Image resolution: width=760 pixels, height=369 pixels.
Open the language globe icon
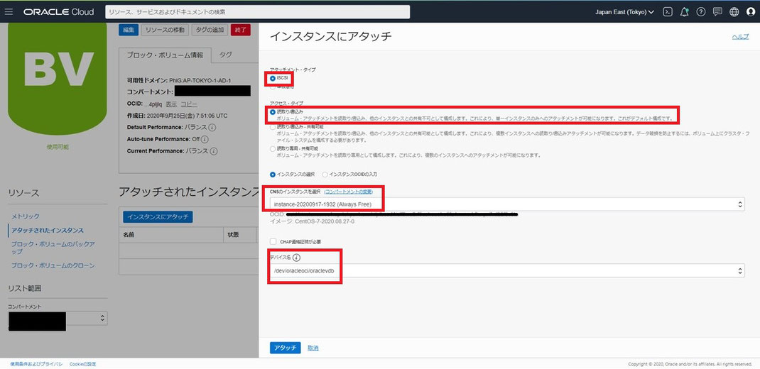pyautogui.click(x=734, y=12)
